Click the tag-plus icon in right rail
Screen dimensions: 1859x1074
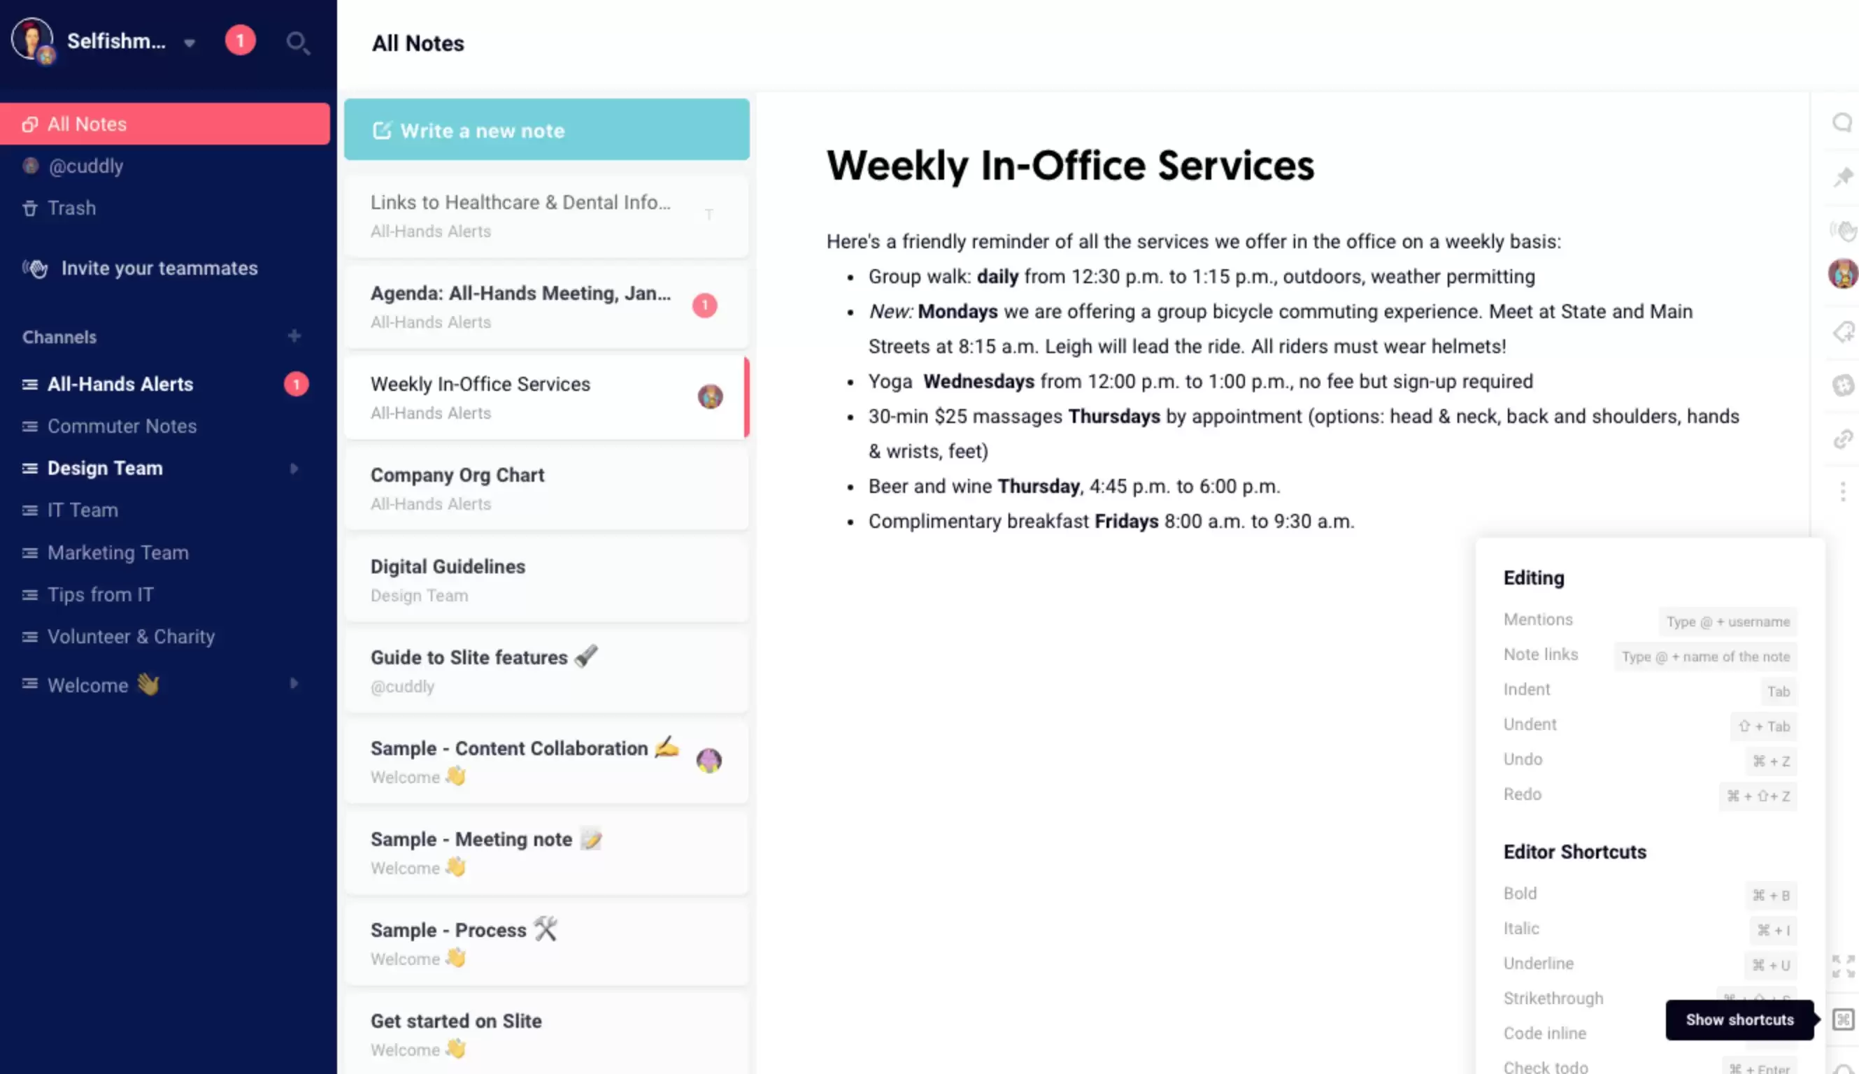point(1843,332)
